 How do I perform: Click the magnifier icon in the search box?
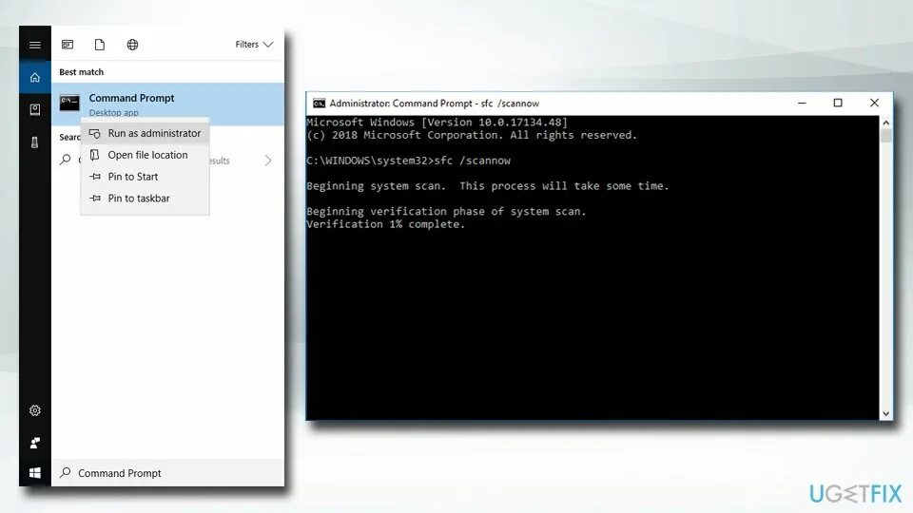coord(66,472)
